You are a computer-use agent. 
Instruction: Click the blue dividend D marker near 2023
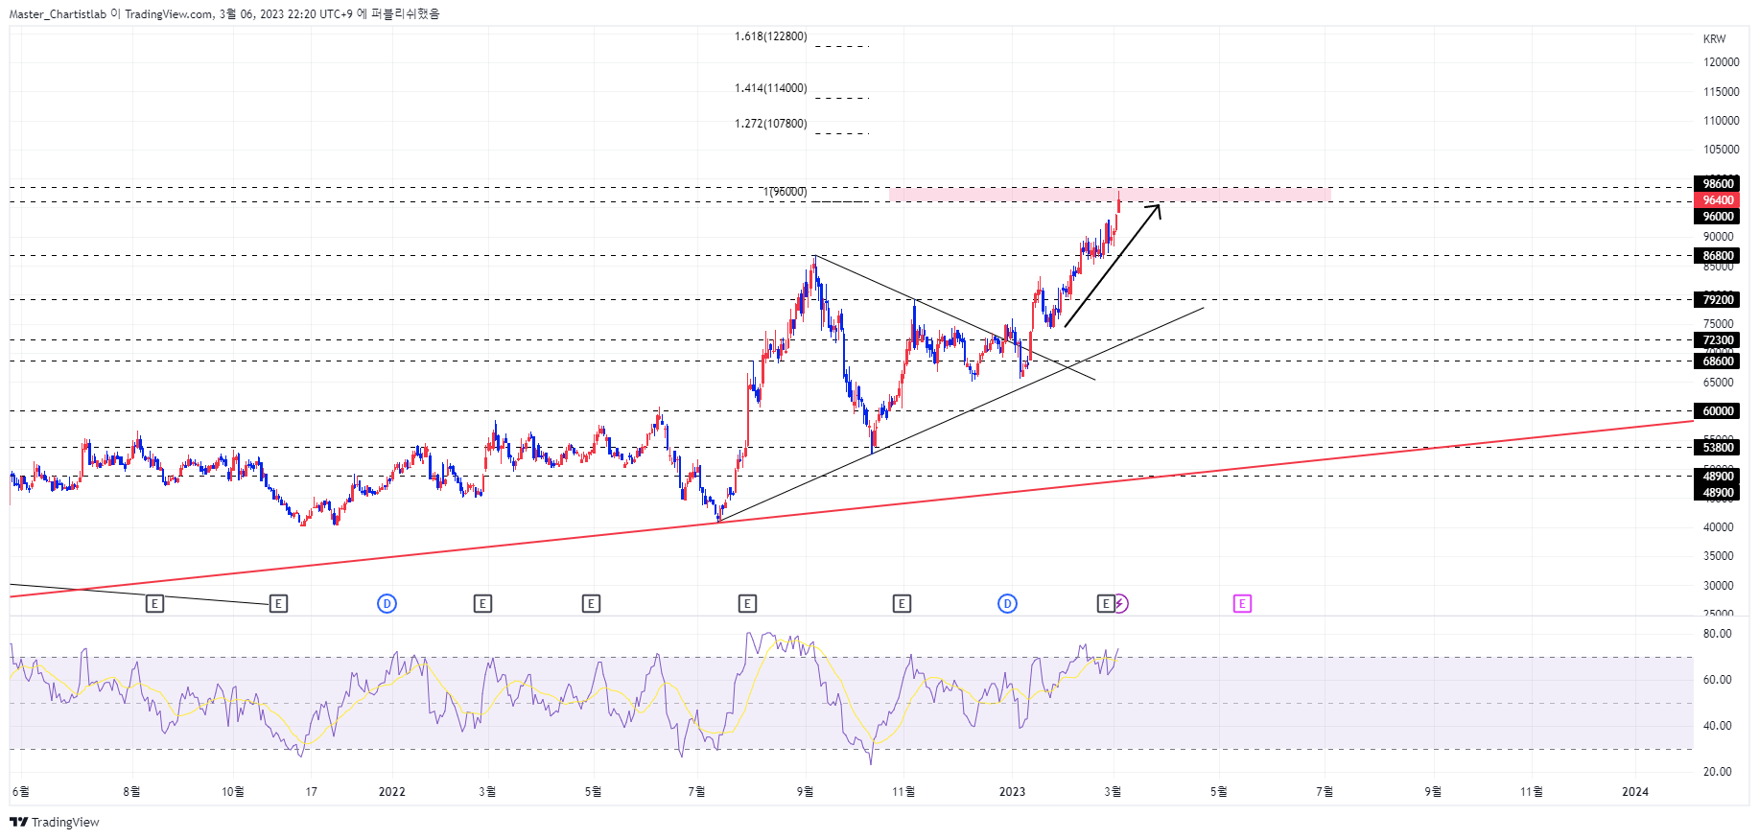pyautogui.click(x=1007, y=603)
